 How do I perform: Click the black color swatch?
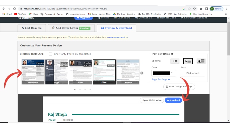pyautogui.click(x=161, y=73)
